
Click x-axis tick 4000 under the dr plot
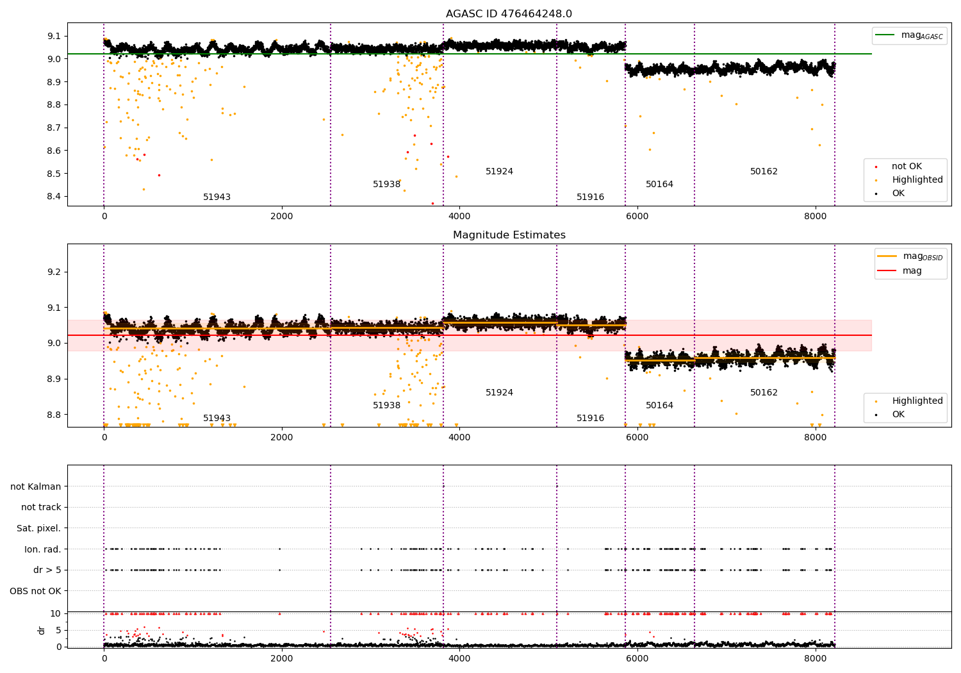coord(459,658)
